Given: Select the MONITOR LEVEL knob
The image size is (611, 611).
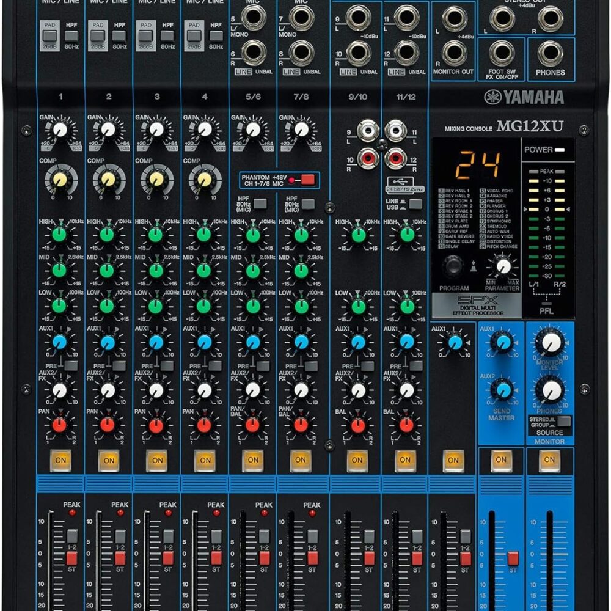Looking at the screenshot, I should [x=551, y=343].
